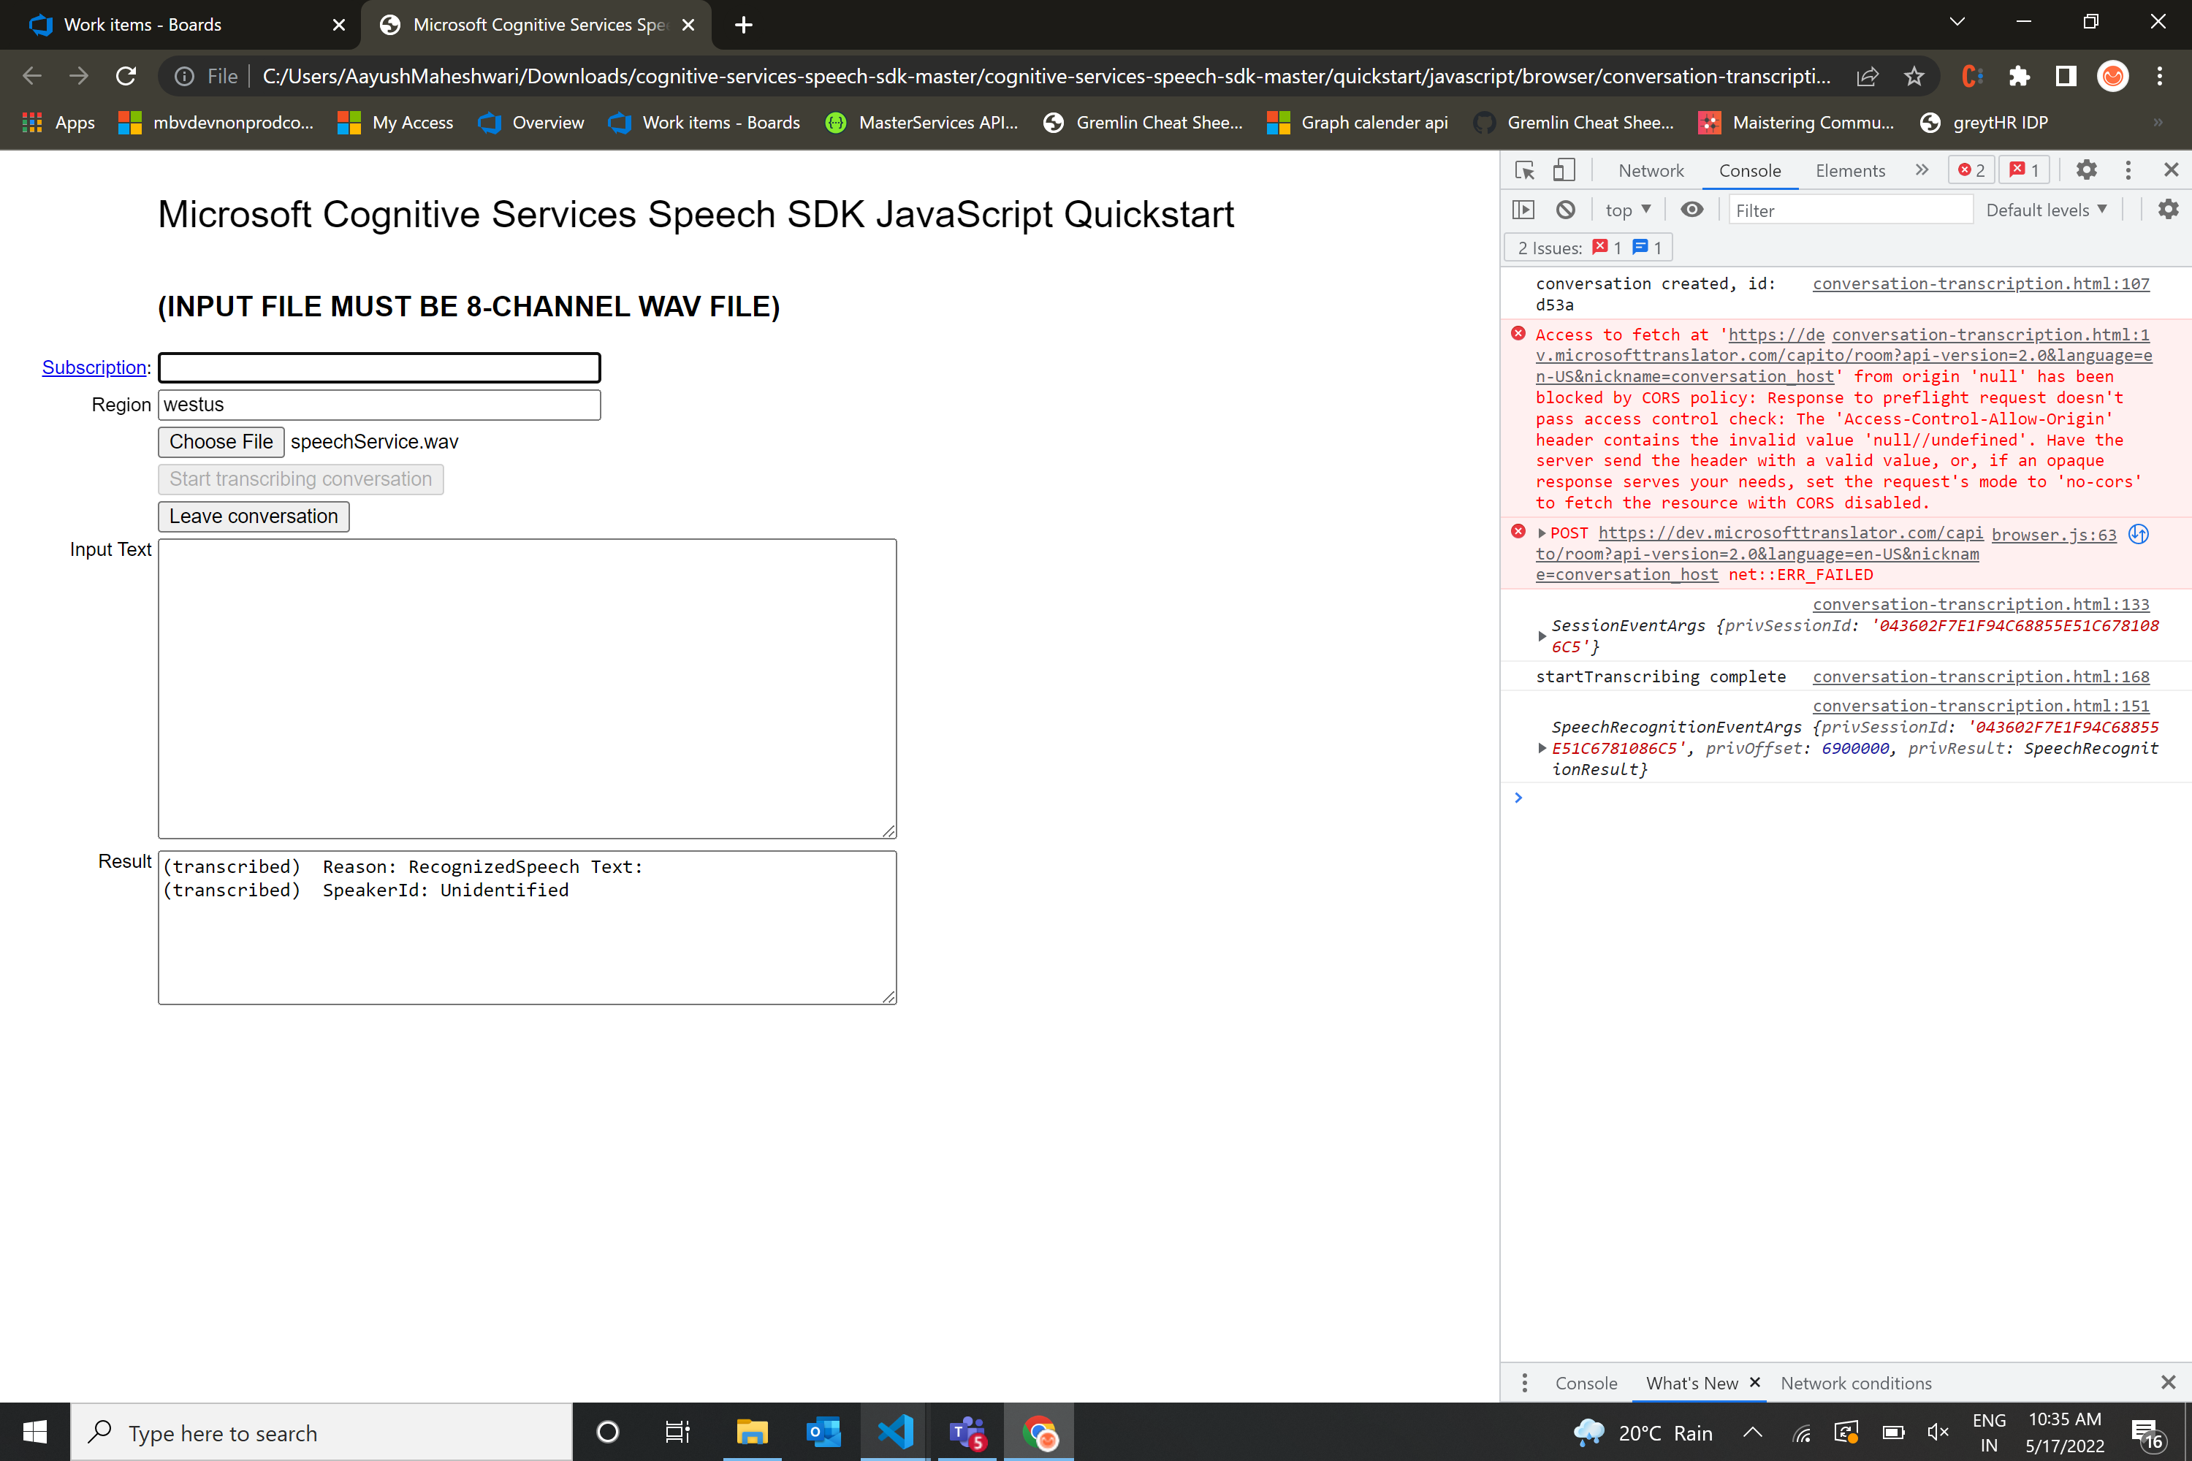The image size is (2192, 1461).
Task: Toggle the device emulation toolbar
Action: [x=1563, y=169]
